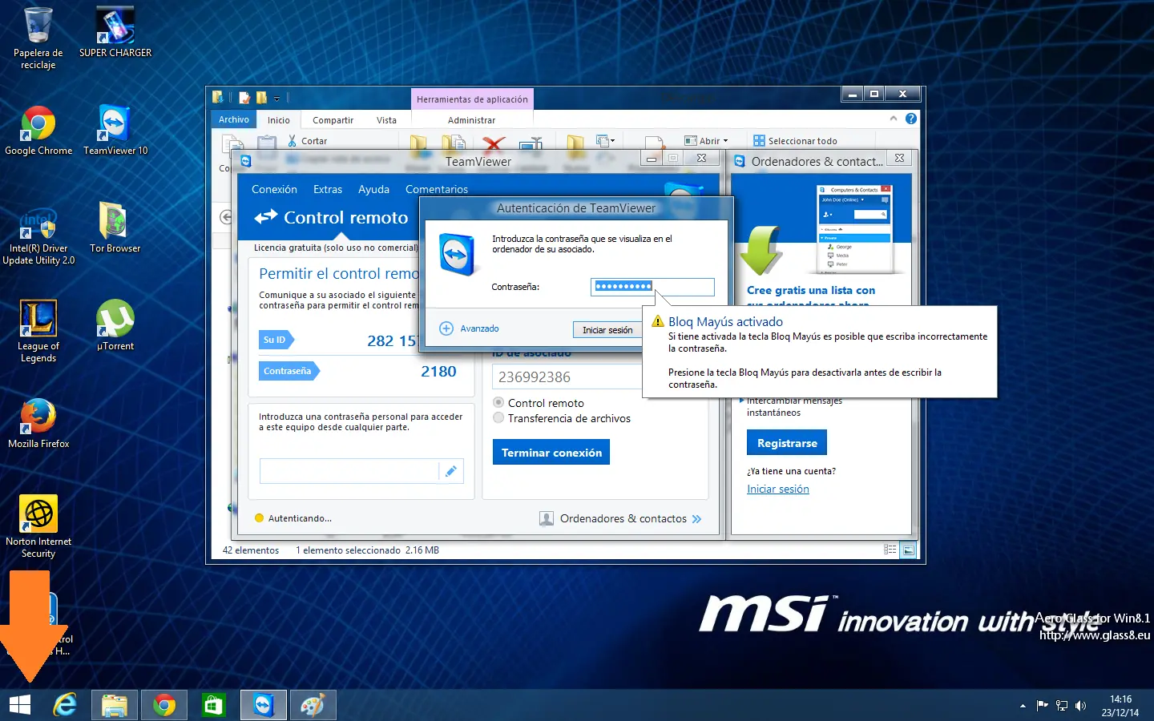This screenshot has height=721, width=1154.
Task: Switch Explorer to details view icon
Action: (890, 550)
